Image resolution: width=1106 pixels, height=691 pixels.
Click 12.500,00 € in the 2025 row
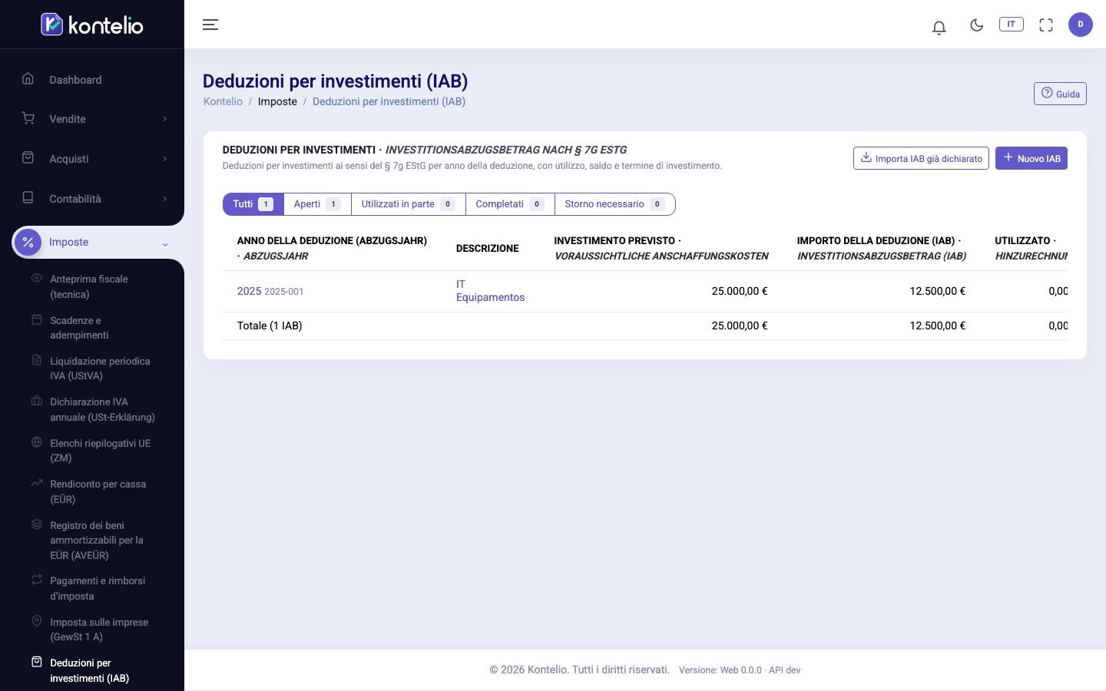[x=937, y=291]
